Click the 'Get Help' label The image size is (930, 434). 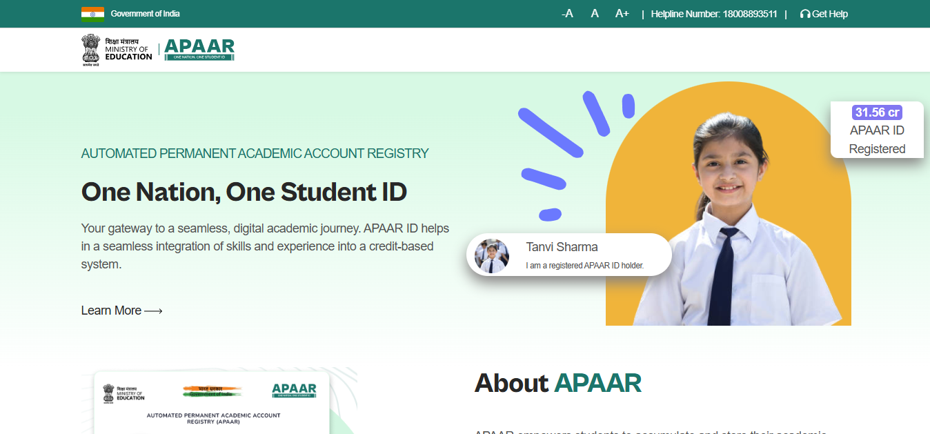[829, 13]
